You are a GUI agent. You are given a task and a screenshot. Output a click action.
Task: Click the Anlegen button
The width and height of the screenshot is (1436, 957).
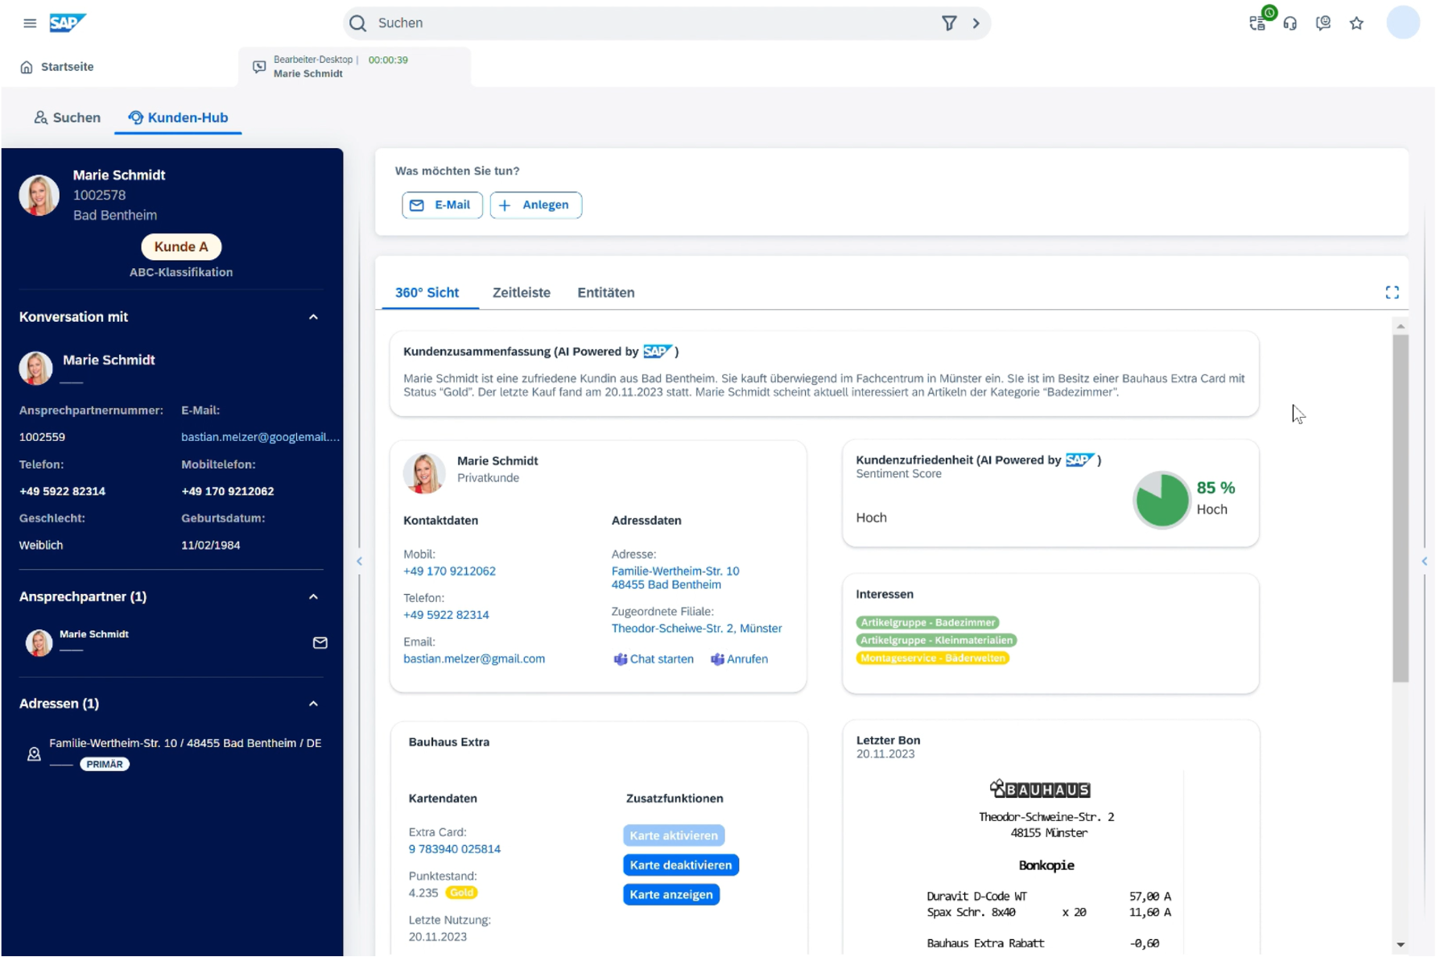(x=535, y=205)
